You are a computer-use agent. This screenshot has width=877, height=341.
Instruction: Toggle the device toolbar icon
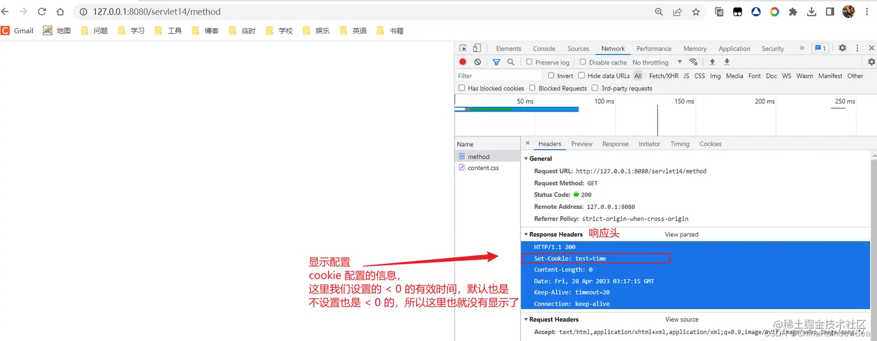click(x=477, y=48)
